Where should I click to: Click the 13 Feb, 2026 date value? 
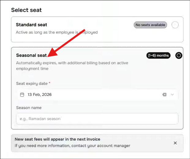click(x=40, y=95)
